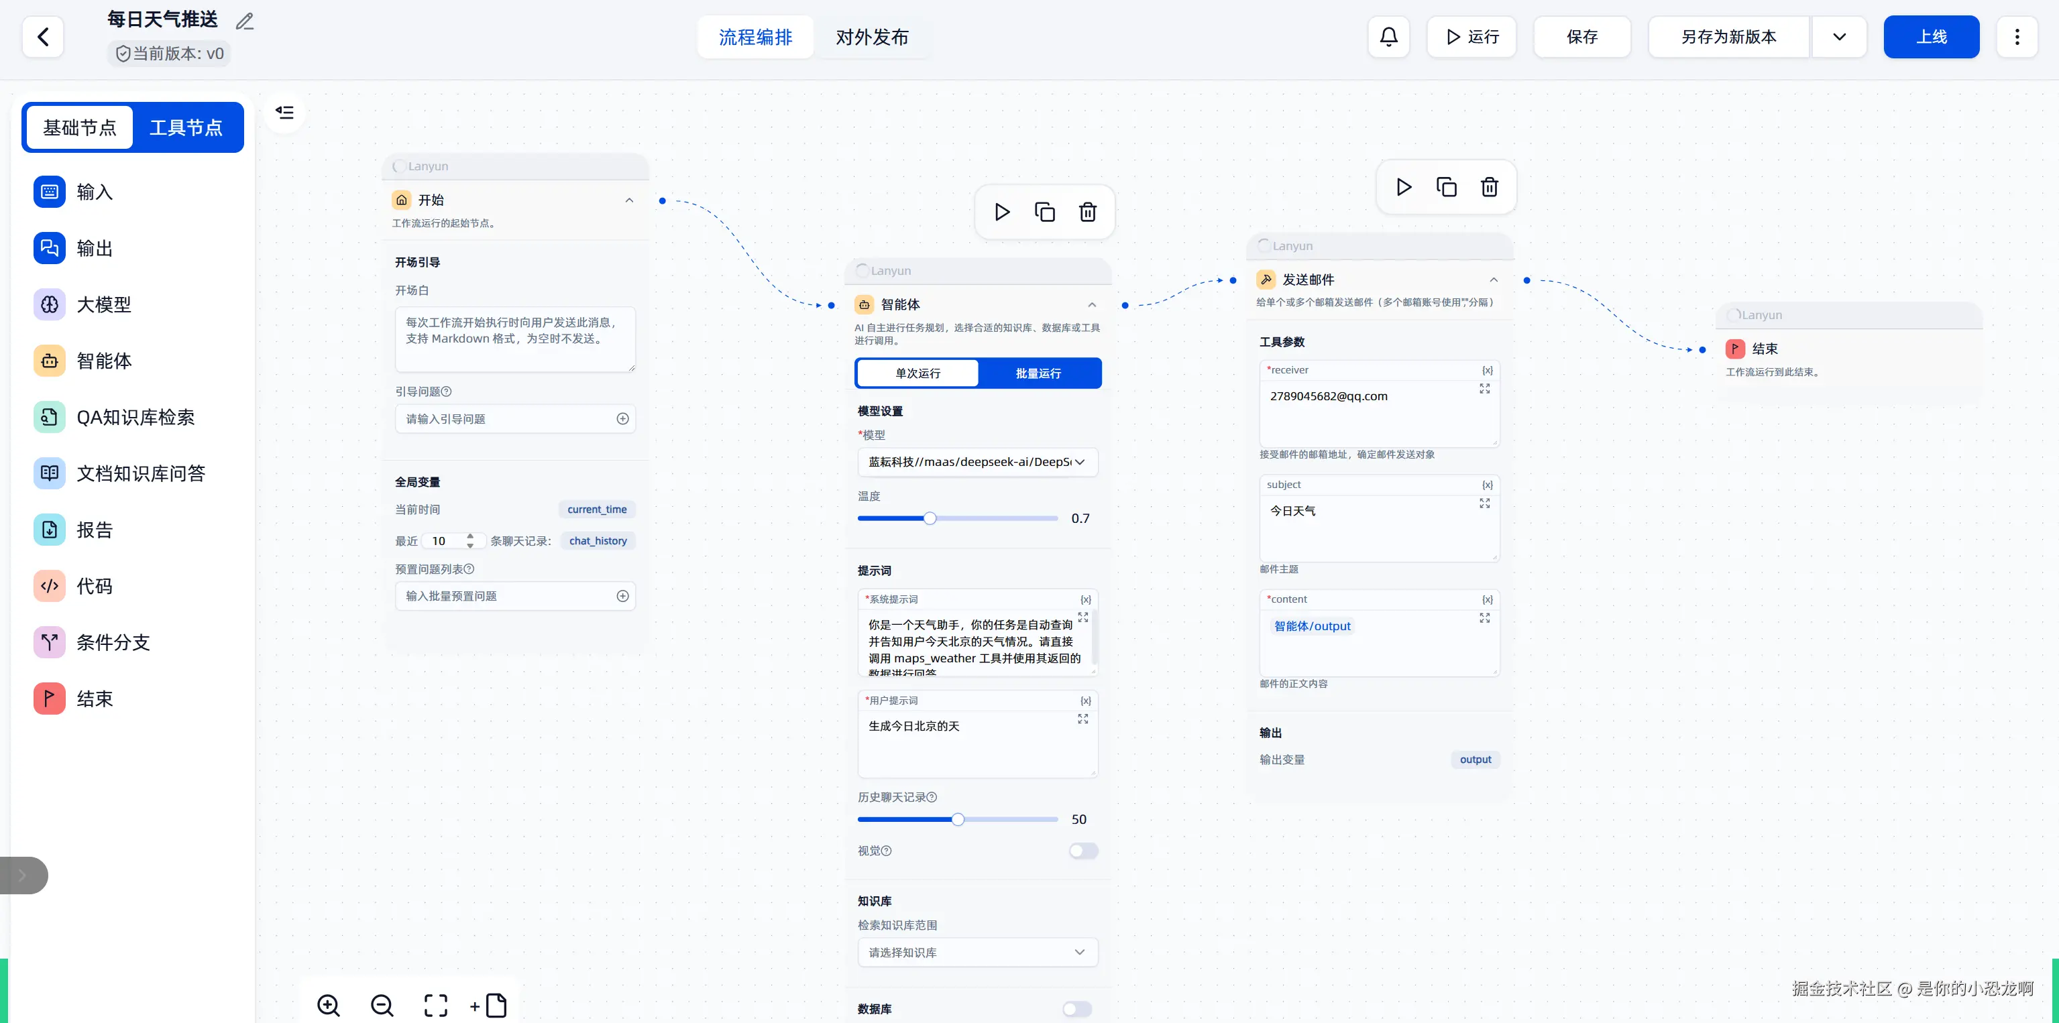Expand the arrow next to 另存为新版本
This screenshot has width=2059, height=1023.
click(1839, 37)
